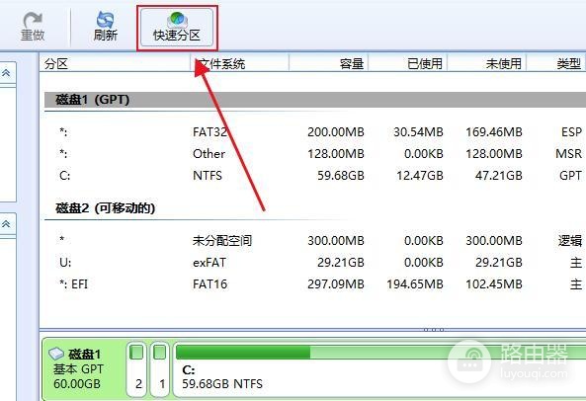
Task: Select small partition block labeled 2
Action: pyautogui.click(x=136, y=368)
